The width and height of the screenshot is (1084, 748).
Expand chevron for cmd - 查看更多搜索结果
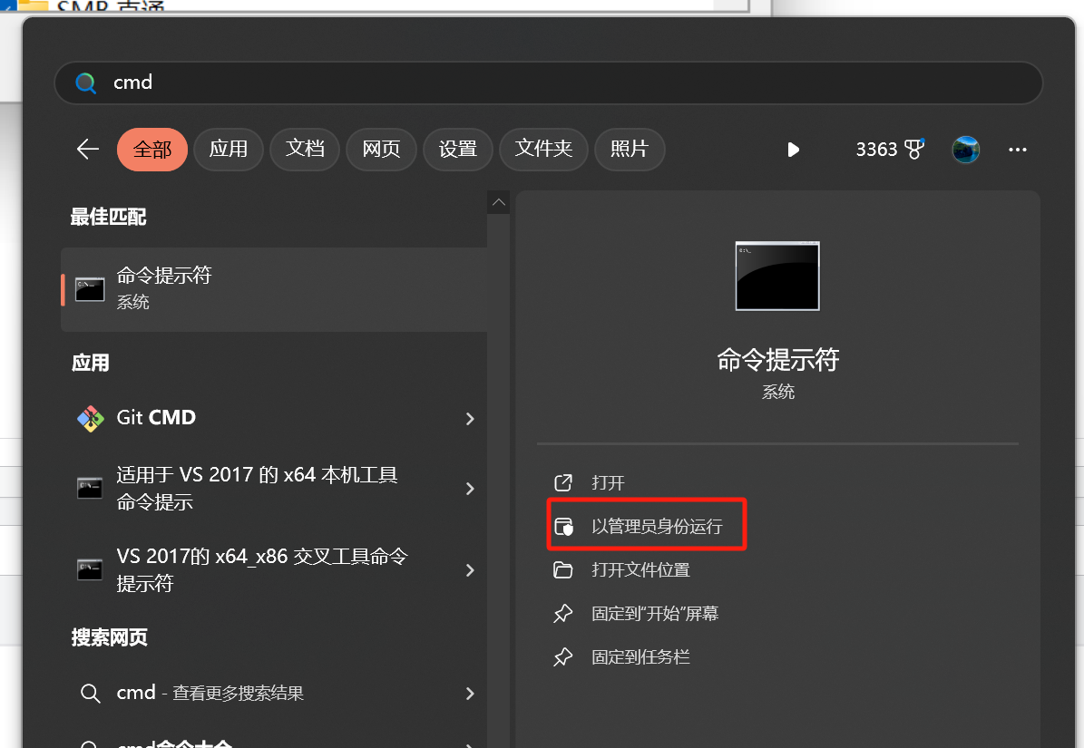470,694
